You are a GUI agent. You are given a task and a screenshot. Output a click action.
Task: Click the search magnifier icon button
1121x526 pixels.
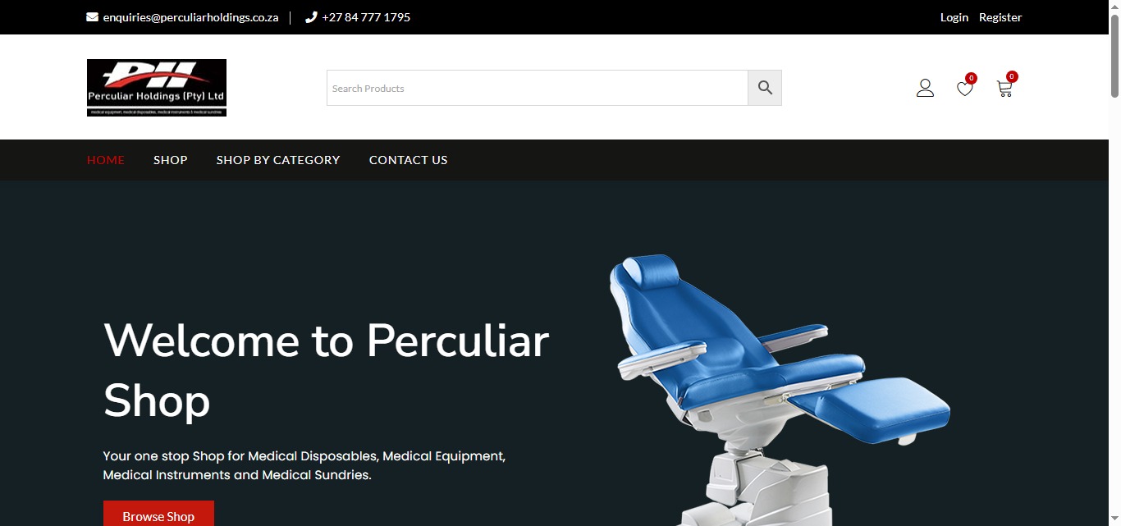pos(765,88)
